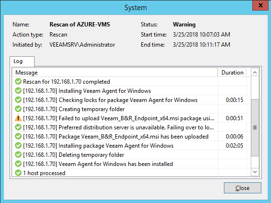Click the green check icon beside 'Installing Veeam Agent for Windows'
Screen dimensions: 271x203
[x=18, y=91]
